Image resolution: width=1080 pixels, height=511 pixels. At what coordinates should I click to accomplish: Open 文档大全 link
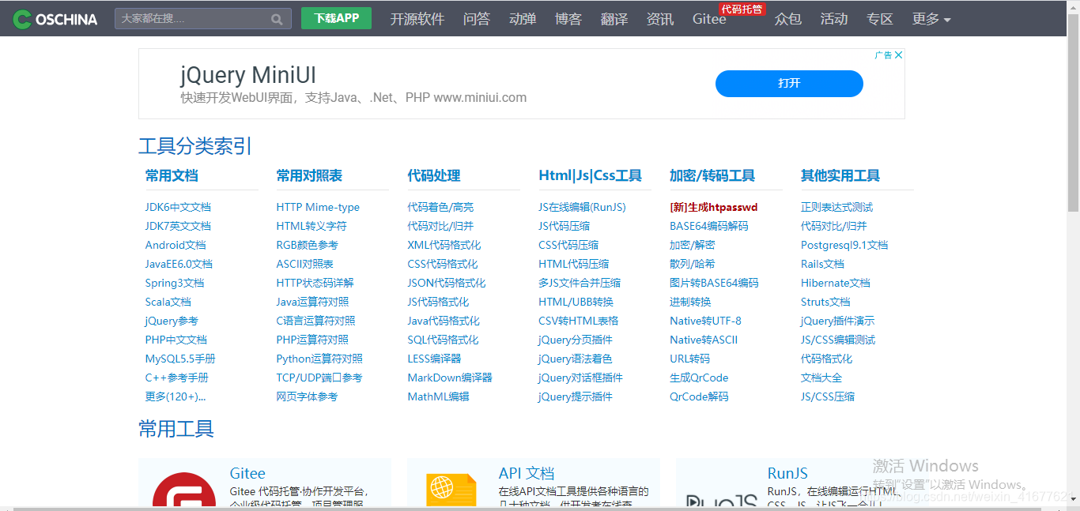point(821,378)
